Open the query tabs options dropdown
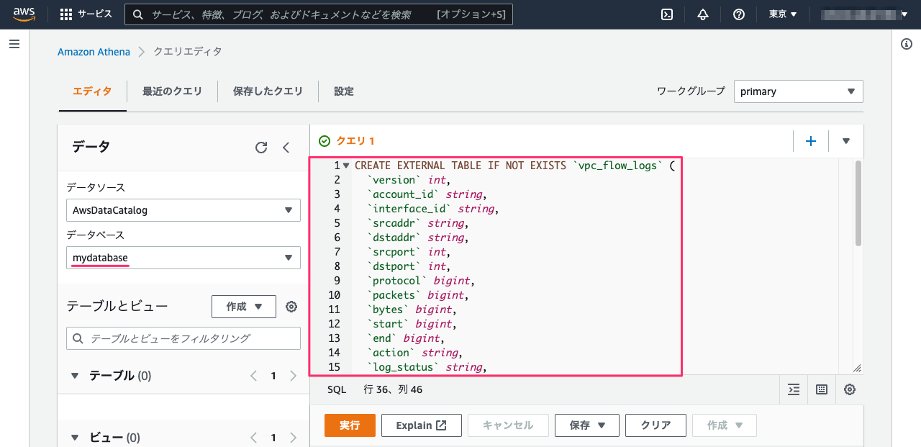Screen dimensions: 921x447 point(846,141)
